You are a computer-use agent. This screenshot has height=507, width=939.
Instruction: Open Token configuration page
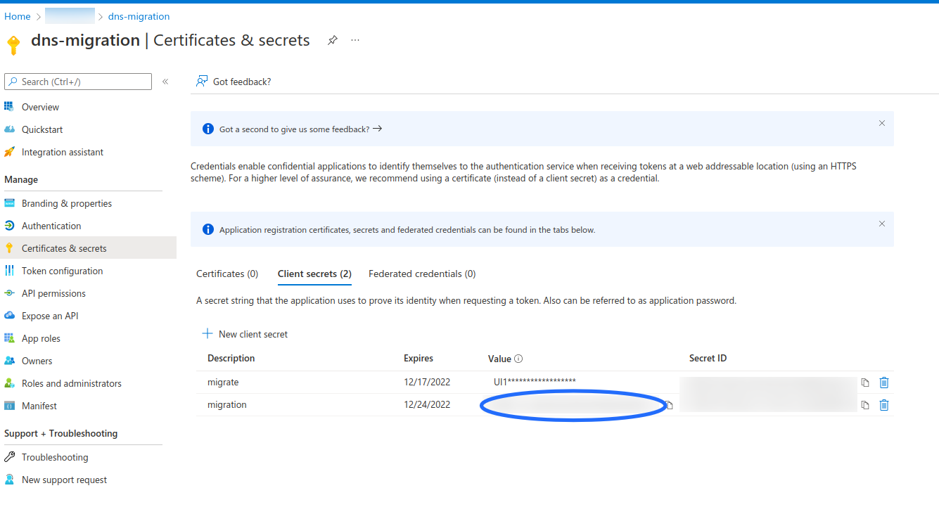(62, 271)
